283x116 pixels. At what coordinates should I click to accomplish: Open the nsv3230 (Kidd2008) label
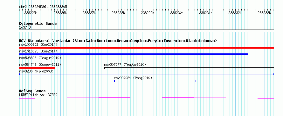[36, 71]
